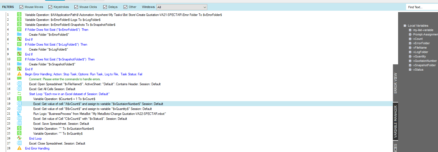Open the ERROR VIEW side tab
The height and width of the screenshot is (152, 438).
click(x=396, y=83)
